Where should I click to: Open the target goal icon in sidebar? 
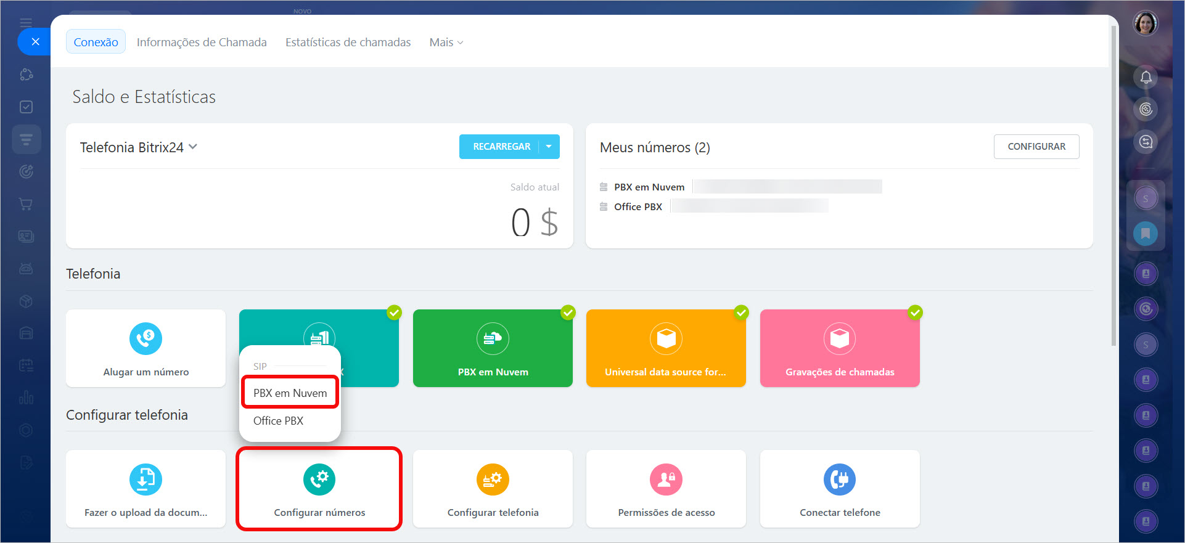(26, 171)
